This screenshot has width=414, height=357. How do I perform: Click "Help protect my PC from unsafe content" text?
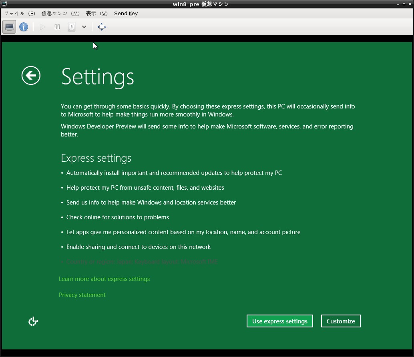pyautogui.click(x=145, y=188)
